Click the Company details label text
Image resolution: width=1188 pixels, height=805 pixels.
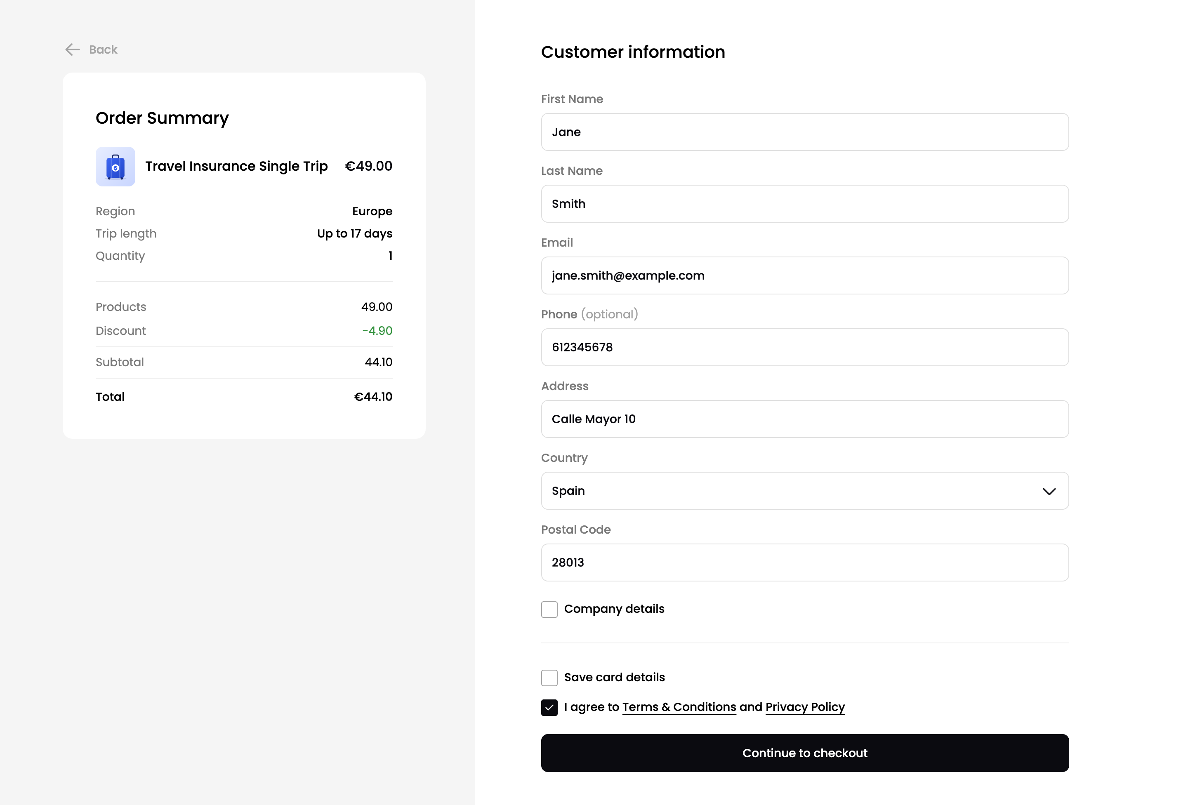coord(614,609)
